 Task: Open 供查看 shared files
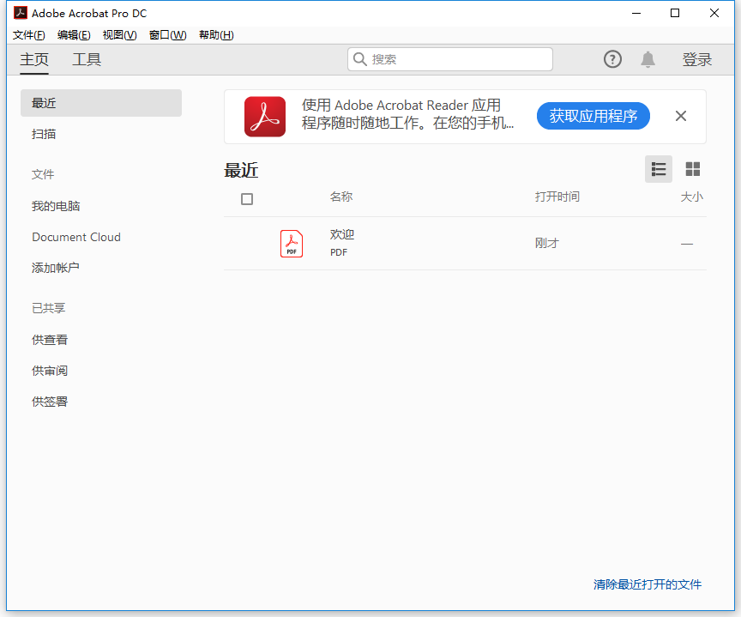pyautogui.click(x=50, y=340)
